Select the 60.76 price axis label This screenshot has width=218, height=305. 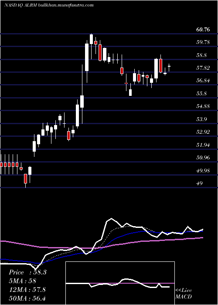203,30
